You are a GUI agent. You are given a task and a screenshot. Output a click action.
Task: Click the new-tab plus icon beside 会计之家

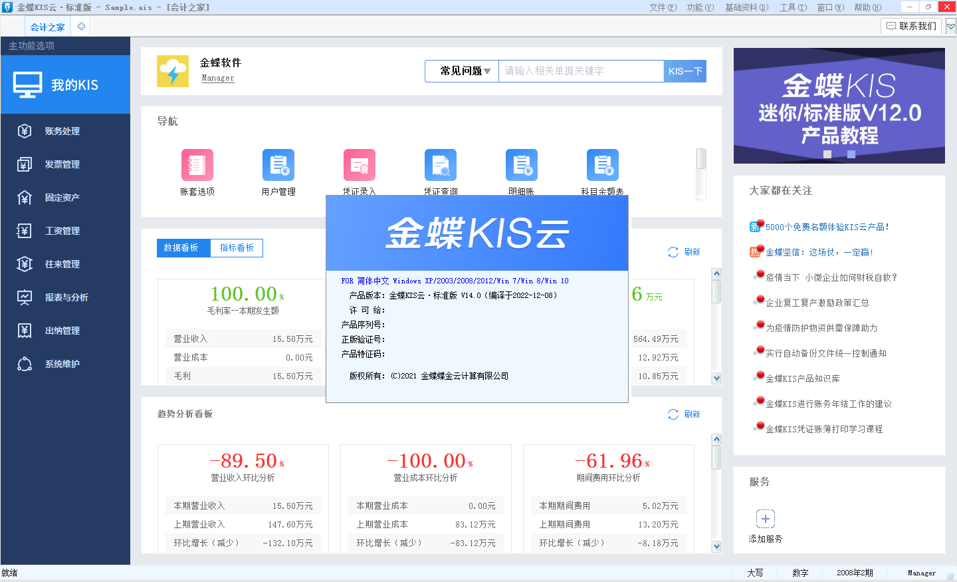81,27
